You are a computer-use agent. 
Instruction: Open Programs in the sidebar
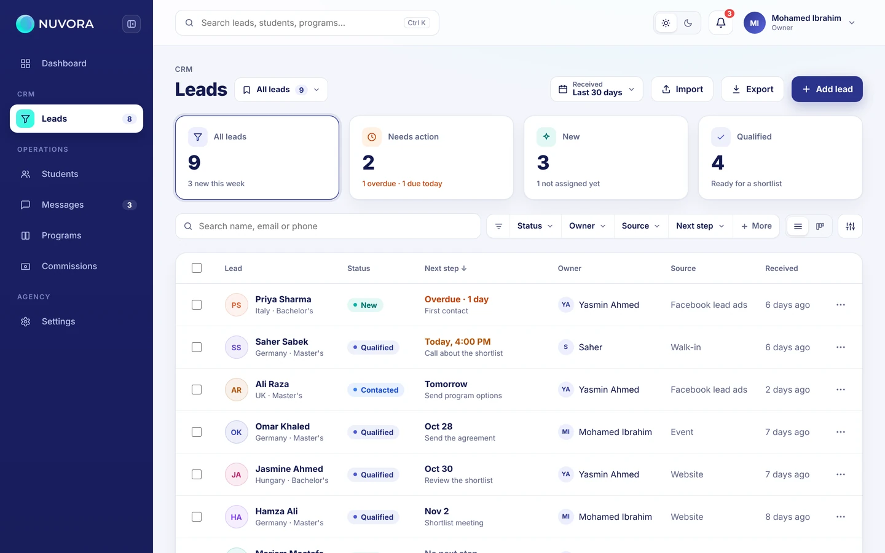point(76,235)
